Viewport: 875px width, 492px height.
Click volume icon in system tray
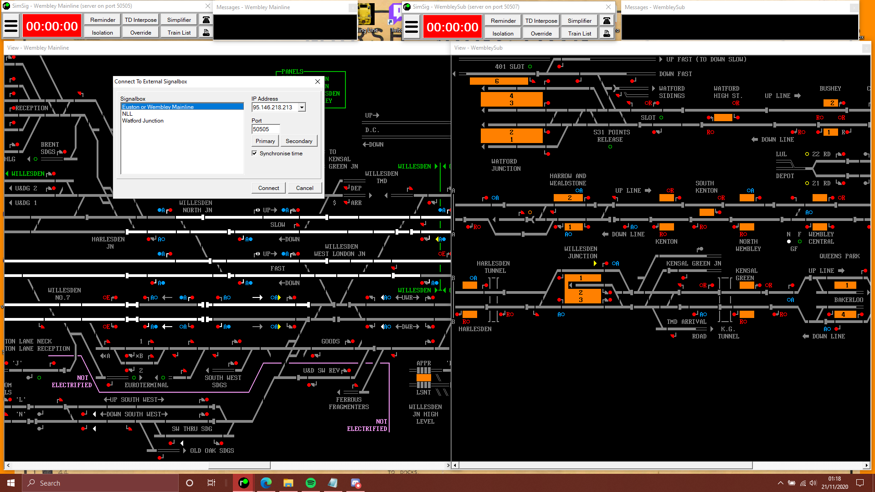813,483
